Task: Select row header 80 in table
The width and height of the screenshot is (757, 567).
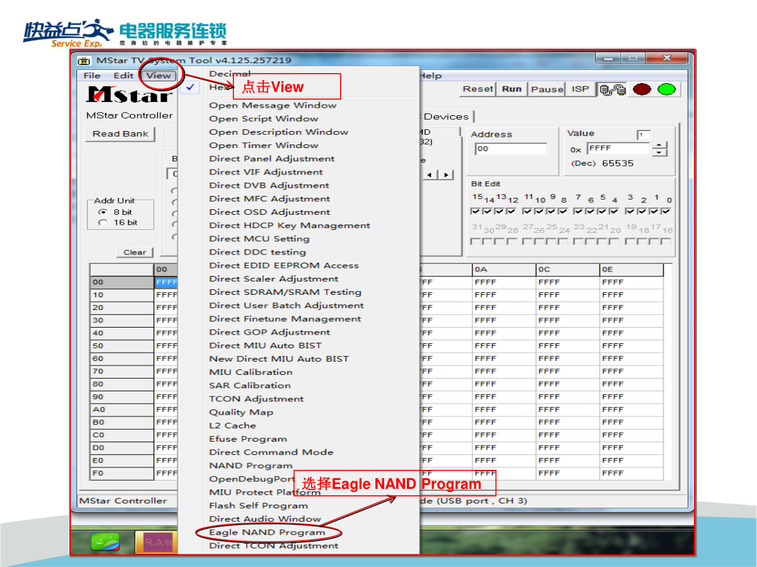Action: click(122, 384)
